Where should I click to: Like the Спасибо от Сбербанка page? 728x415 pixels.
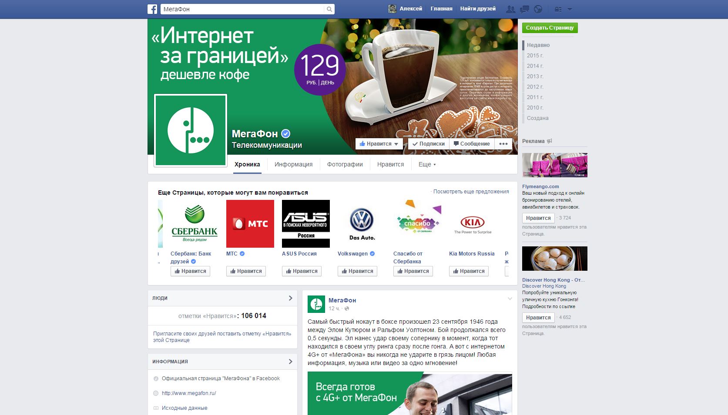pos(413,271)
